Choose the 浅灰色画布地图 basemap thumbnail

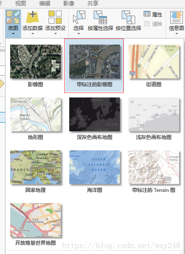154,115
